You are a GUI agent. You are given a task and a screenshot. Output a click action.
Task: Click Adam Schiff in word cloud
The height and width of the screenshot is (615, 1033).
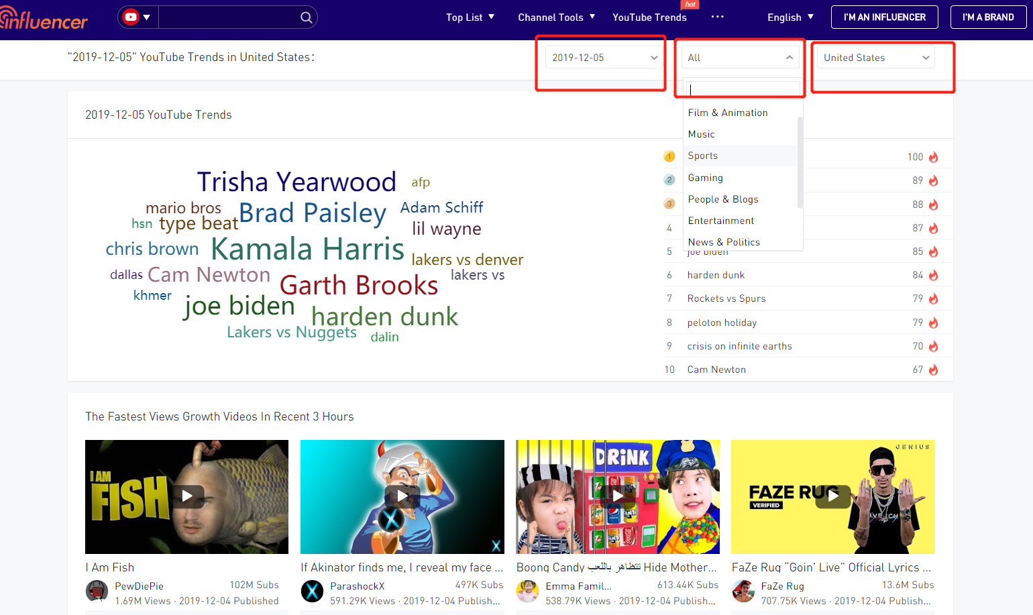pyautogui.click(x=441, y=208)
